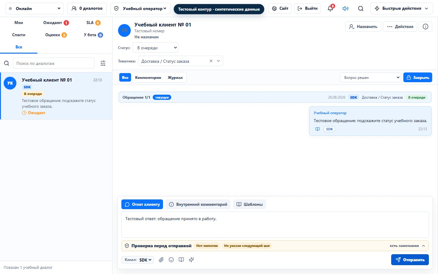Click the УК avatar in dialog list
This screenshot has height=274, width=438.
point(10,83)
